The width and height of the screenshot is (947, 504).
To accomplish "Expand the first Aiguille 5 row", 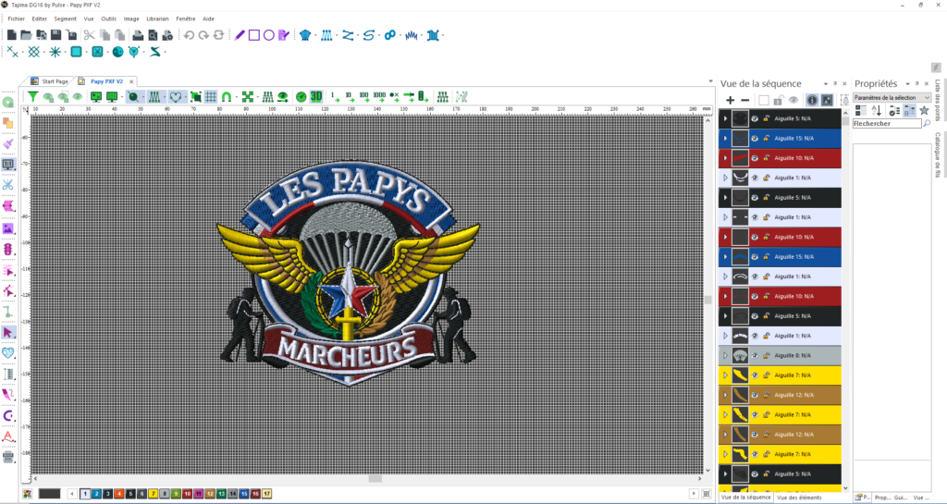I will 725,119.
